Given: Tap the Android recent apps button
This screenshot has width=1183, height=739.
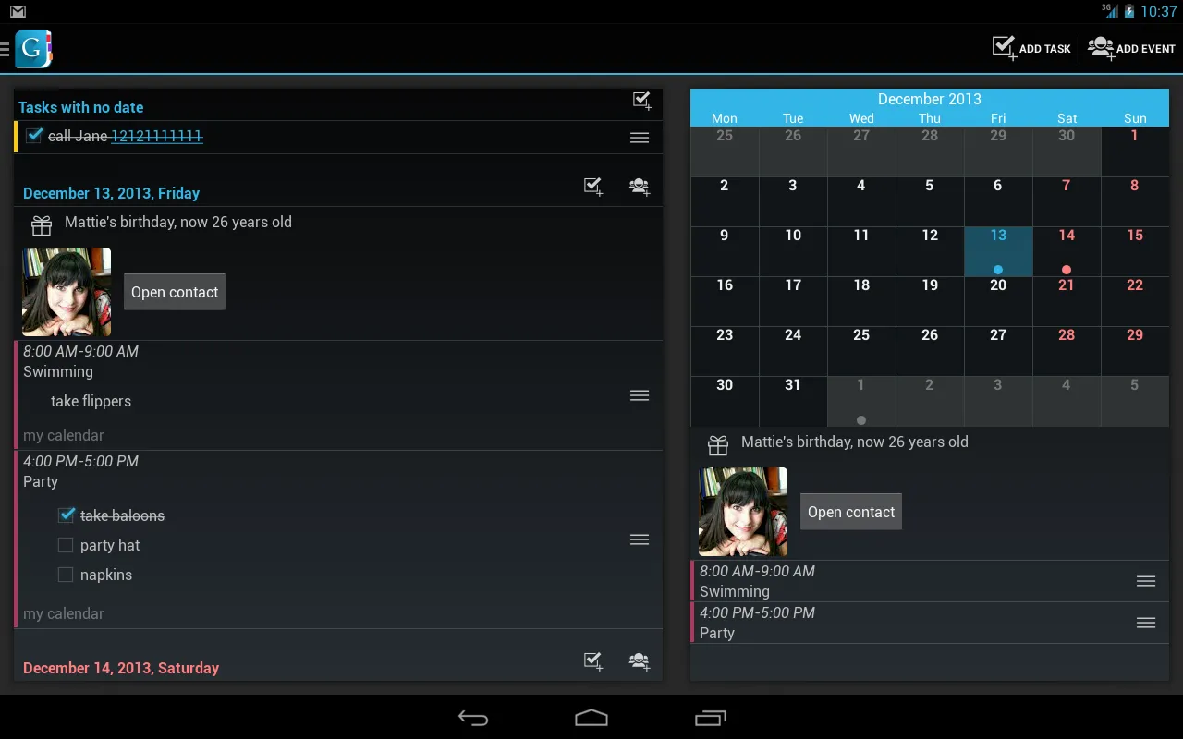Looking at the screenshot, I should coord(710,718).
